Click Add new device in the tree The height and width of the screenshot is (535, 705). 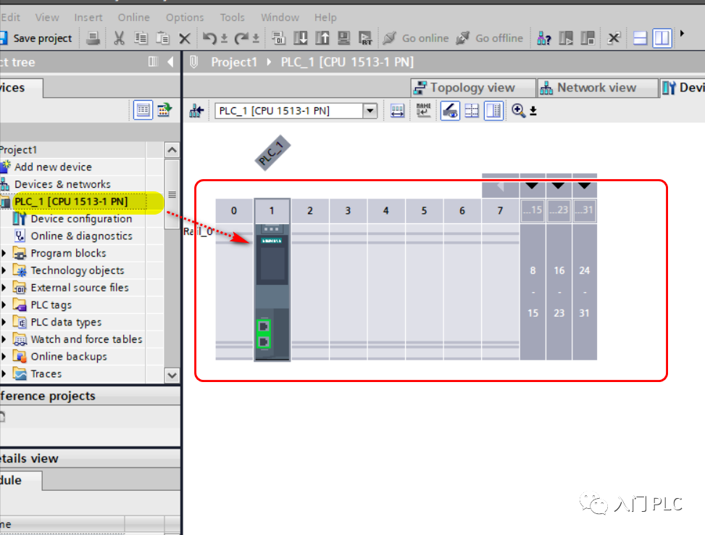click(53, 167)
